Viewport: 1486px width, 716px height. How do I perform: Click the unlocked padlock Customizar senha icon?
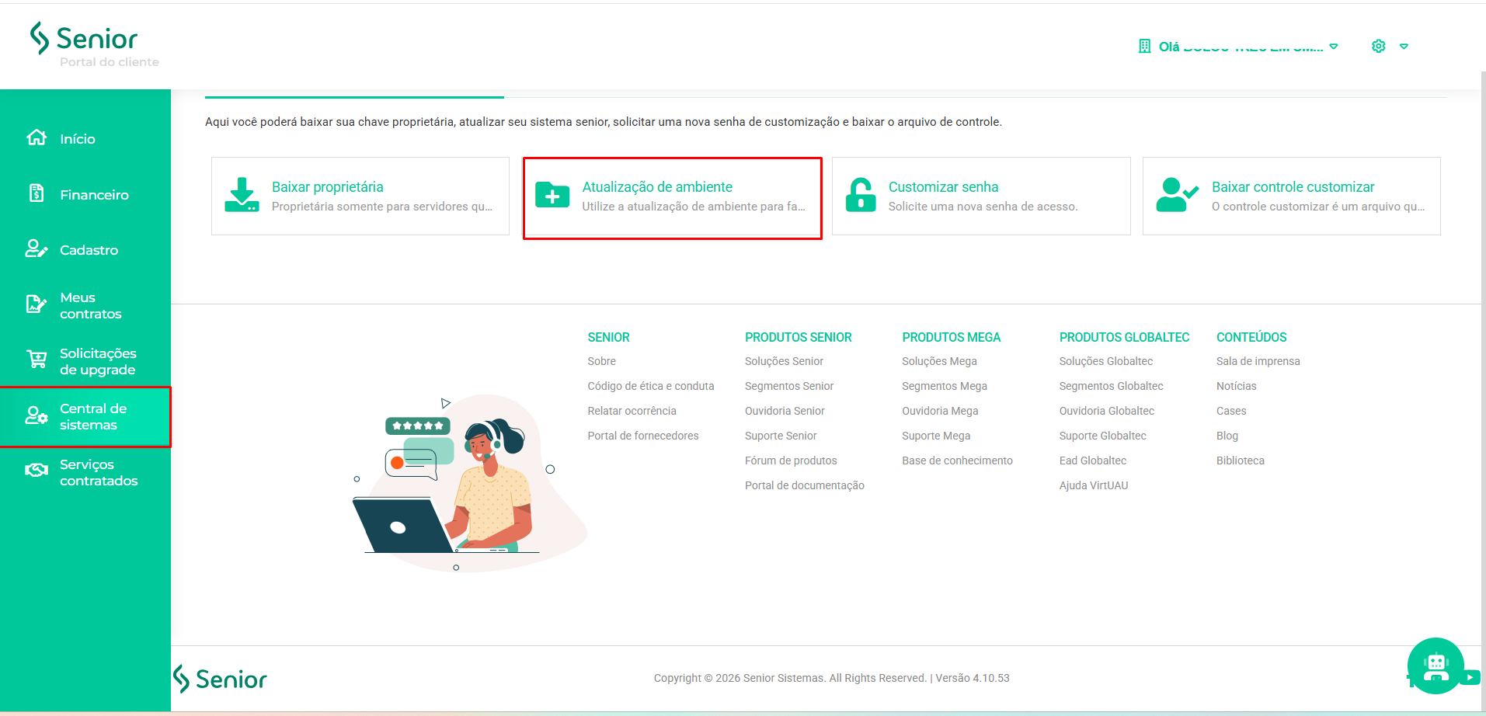[861, 195]
